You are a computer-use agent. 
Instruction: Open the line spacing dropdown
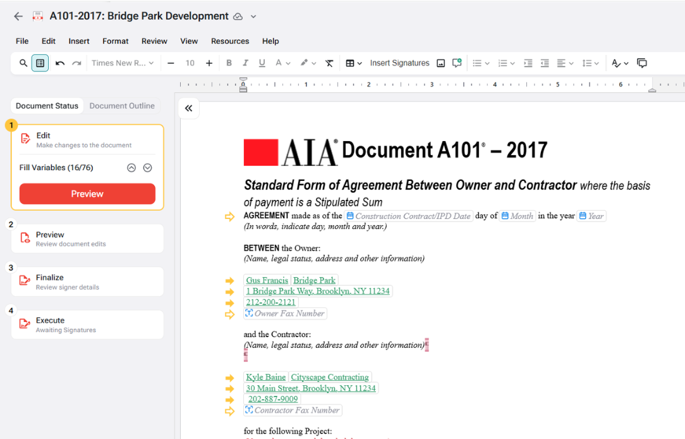[591, 63]
